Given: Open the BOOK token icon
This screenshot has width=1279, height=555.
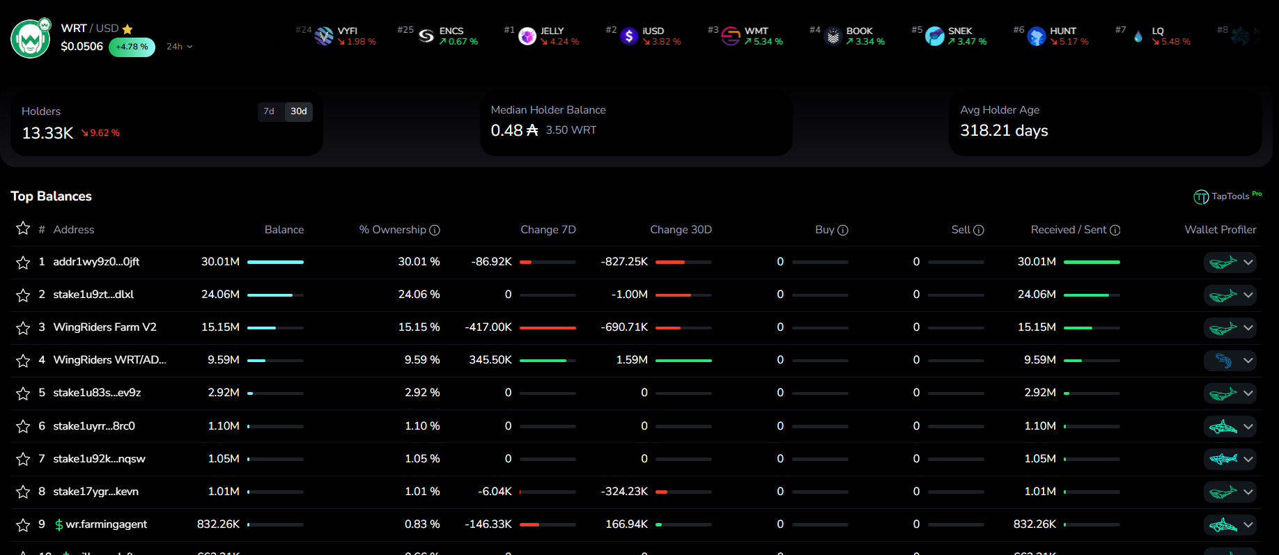Looking at the screenshot, I should (833, 36).
